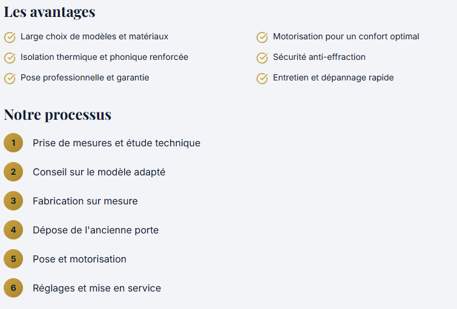Click the checkmark icon beside Large choix de modèles

[x=10, y=37]
